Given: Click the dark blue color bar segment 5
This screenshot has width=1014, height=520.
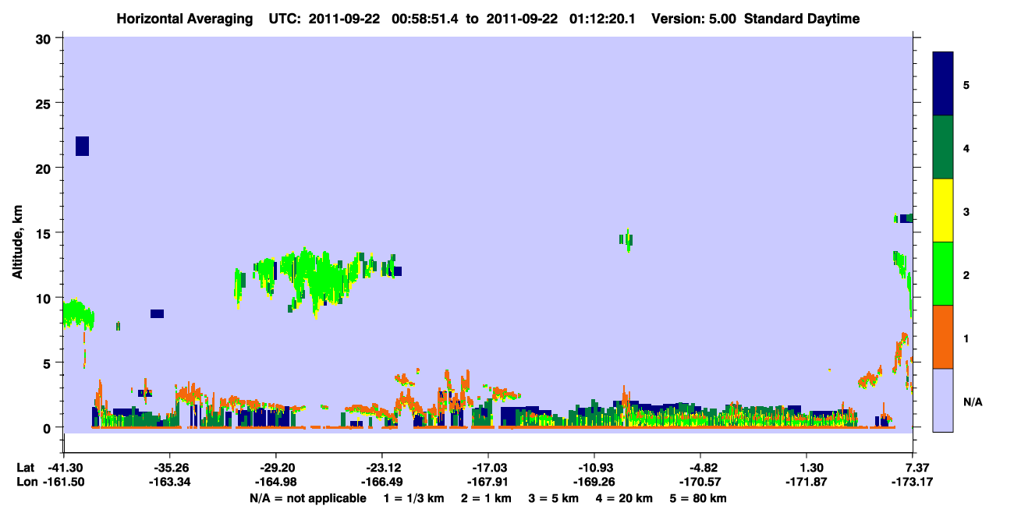Looking at the screenshot, I should (x=943, y=84).
